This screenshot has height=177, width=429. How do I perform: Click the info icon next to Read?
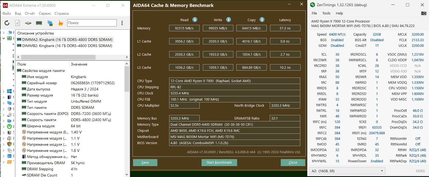pyautogui.click(x=195, y=20)
